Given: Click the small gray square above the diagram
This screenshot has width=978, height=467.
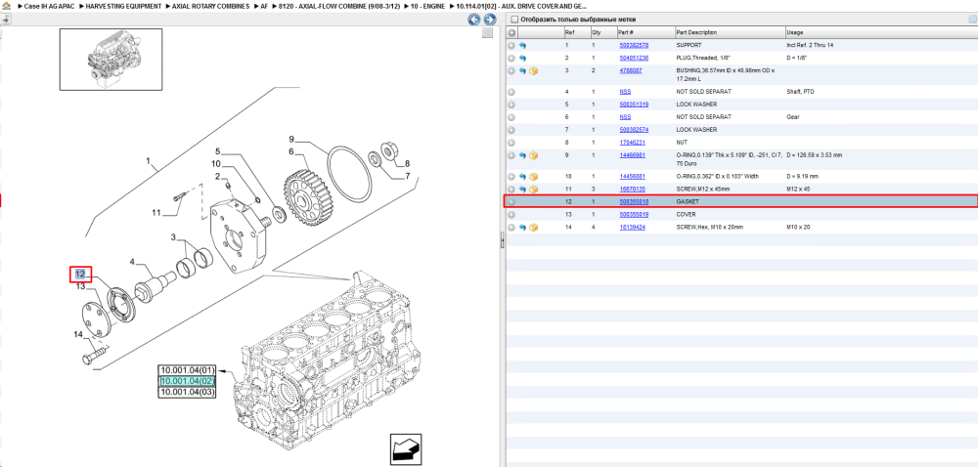Looking at the screenshot, I should (488, 33).
